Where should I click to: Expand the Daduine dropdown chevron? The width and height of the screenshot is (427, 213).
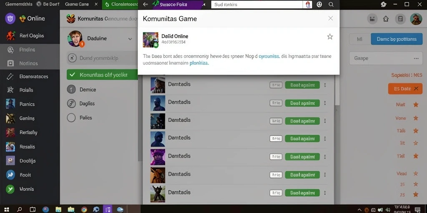click(130, 39)
